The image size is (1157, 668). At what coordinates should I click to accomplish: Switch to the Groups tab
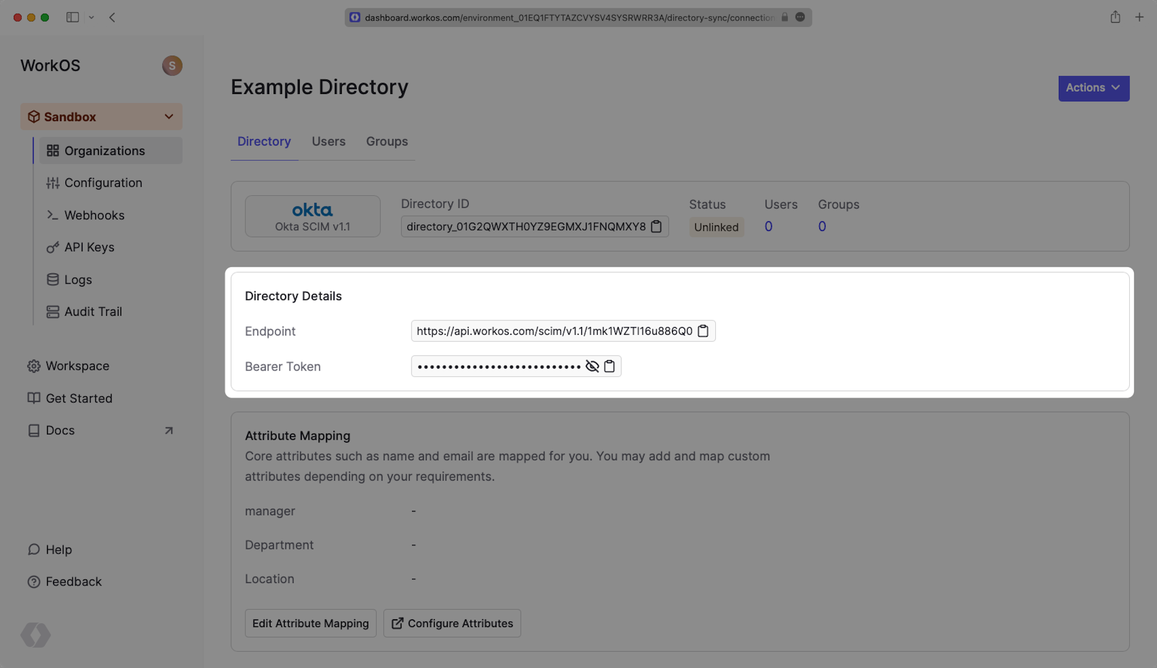tap(387, 142)
